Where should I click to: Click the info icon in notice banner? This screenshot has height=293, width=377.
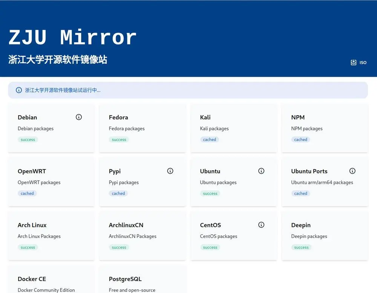tap(19, 90)
